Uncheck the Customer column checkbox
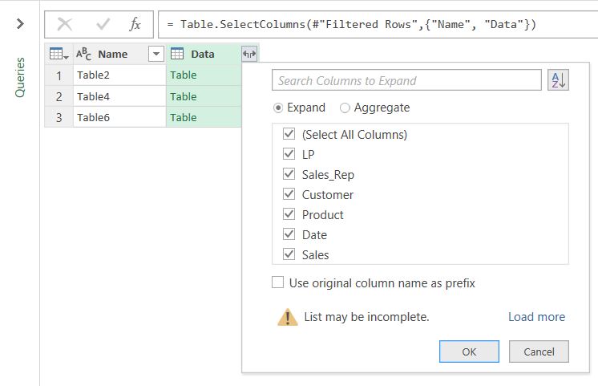Image resolution: width=598 pixels, height=386 pixels. coord(289,194)
